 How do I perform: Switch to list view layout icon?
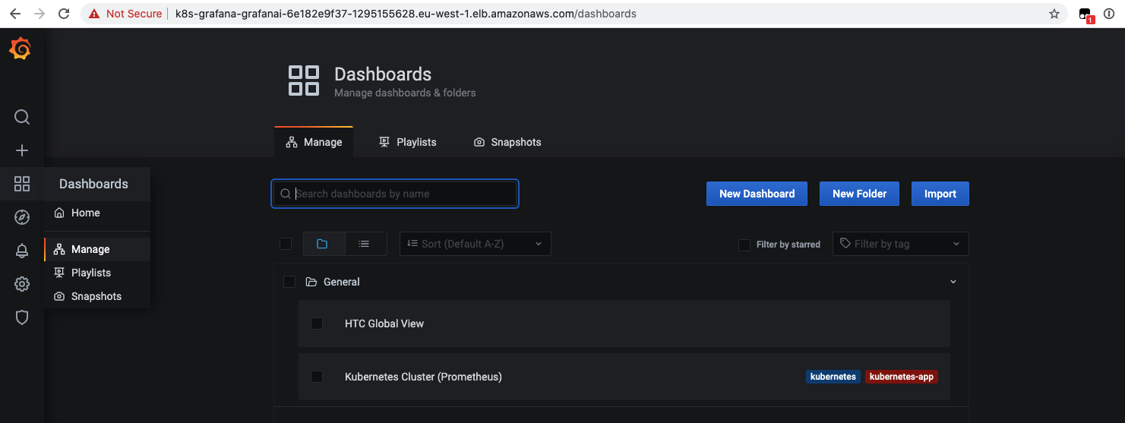pos(365,244)
